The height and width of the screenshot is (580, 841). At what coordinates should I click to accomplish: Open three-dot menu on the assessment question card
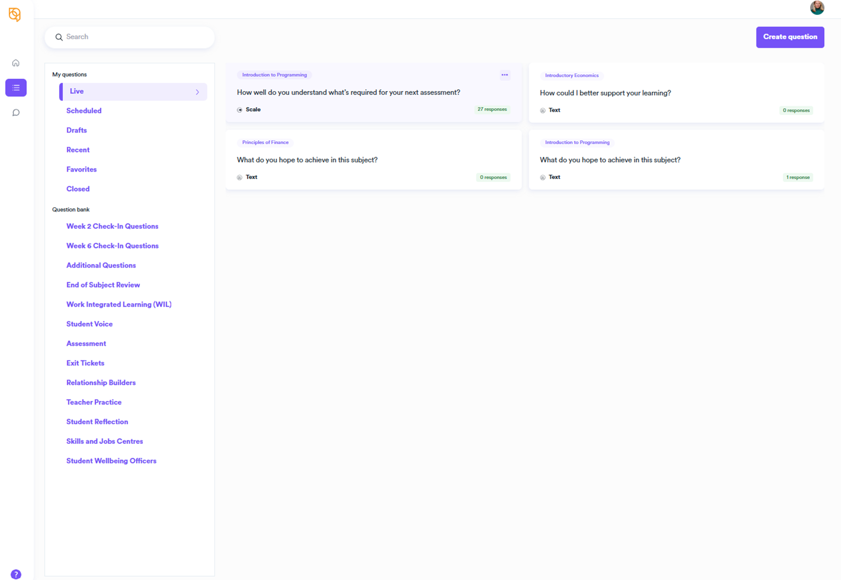point(504,75)
